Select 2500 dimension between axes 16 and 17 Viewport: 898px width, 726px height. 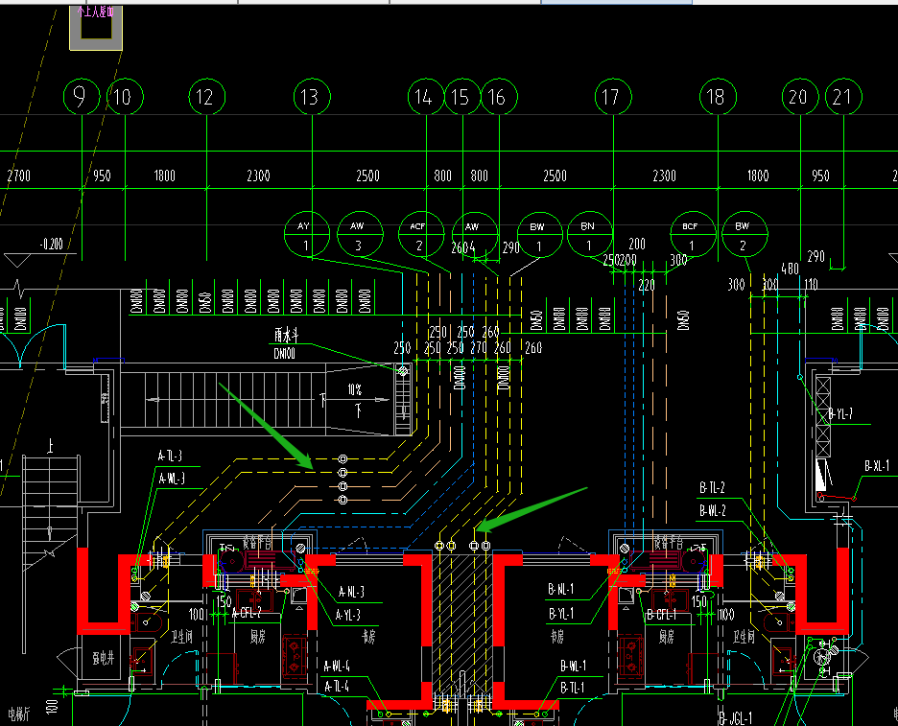[x=555, y=176]
